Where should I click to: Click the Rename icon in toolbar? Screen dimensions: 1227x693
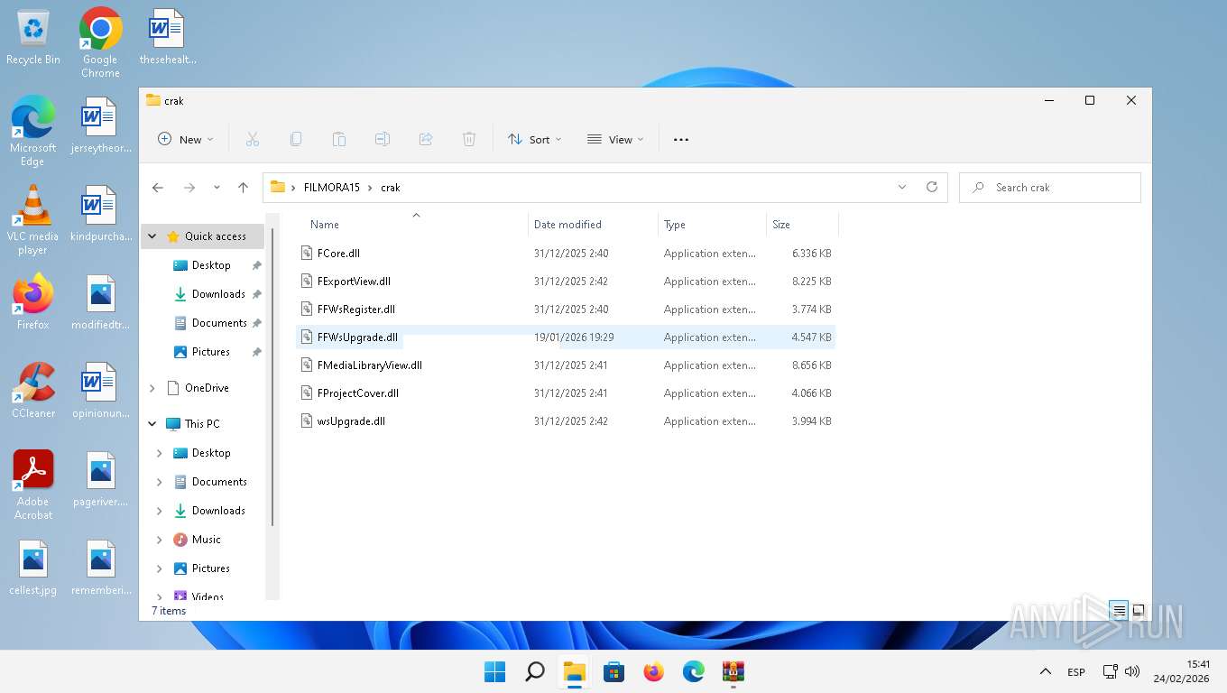[383, 139]
